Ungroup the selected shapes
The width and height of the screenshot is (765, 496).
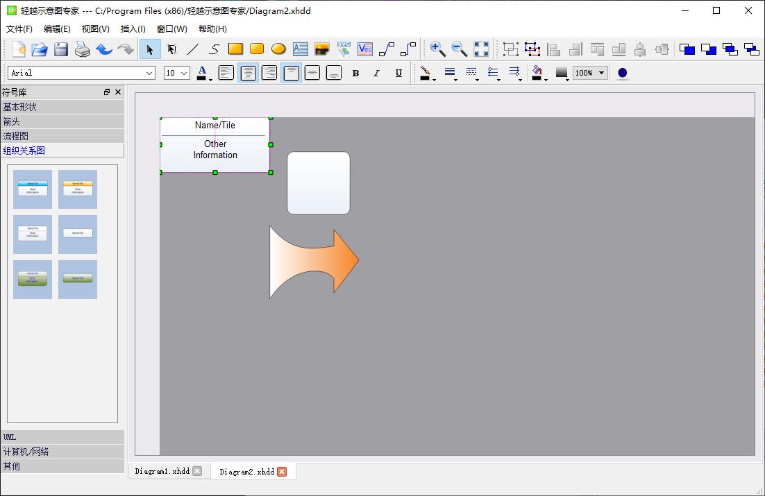[532, 49]
